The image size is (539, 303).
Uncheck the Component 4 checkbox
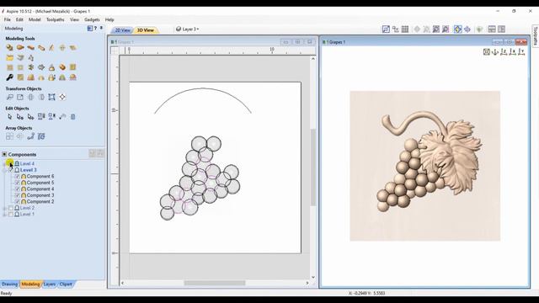(17, 189)
